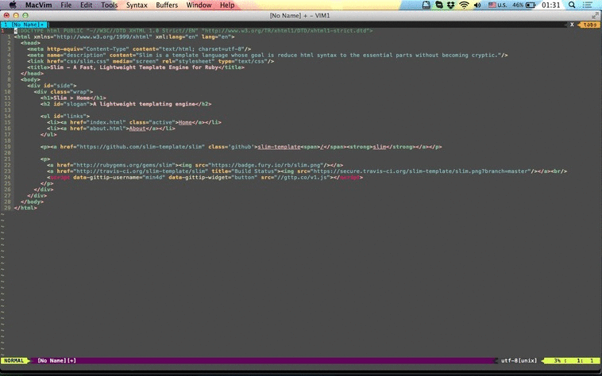Viewport: 602px width, 376px height.
Task: Click the 46% battery percentage text
Action: click(x=518, y=5)
